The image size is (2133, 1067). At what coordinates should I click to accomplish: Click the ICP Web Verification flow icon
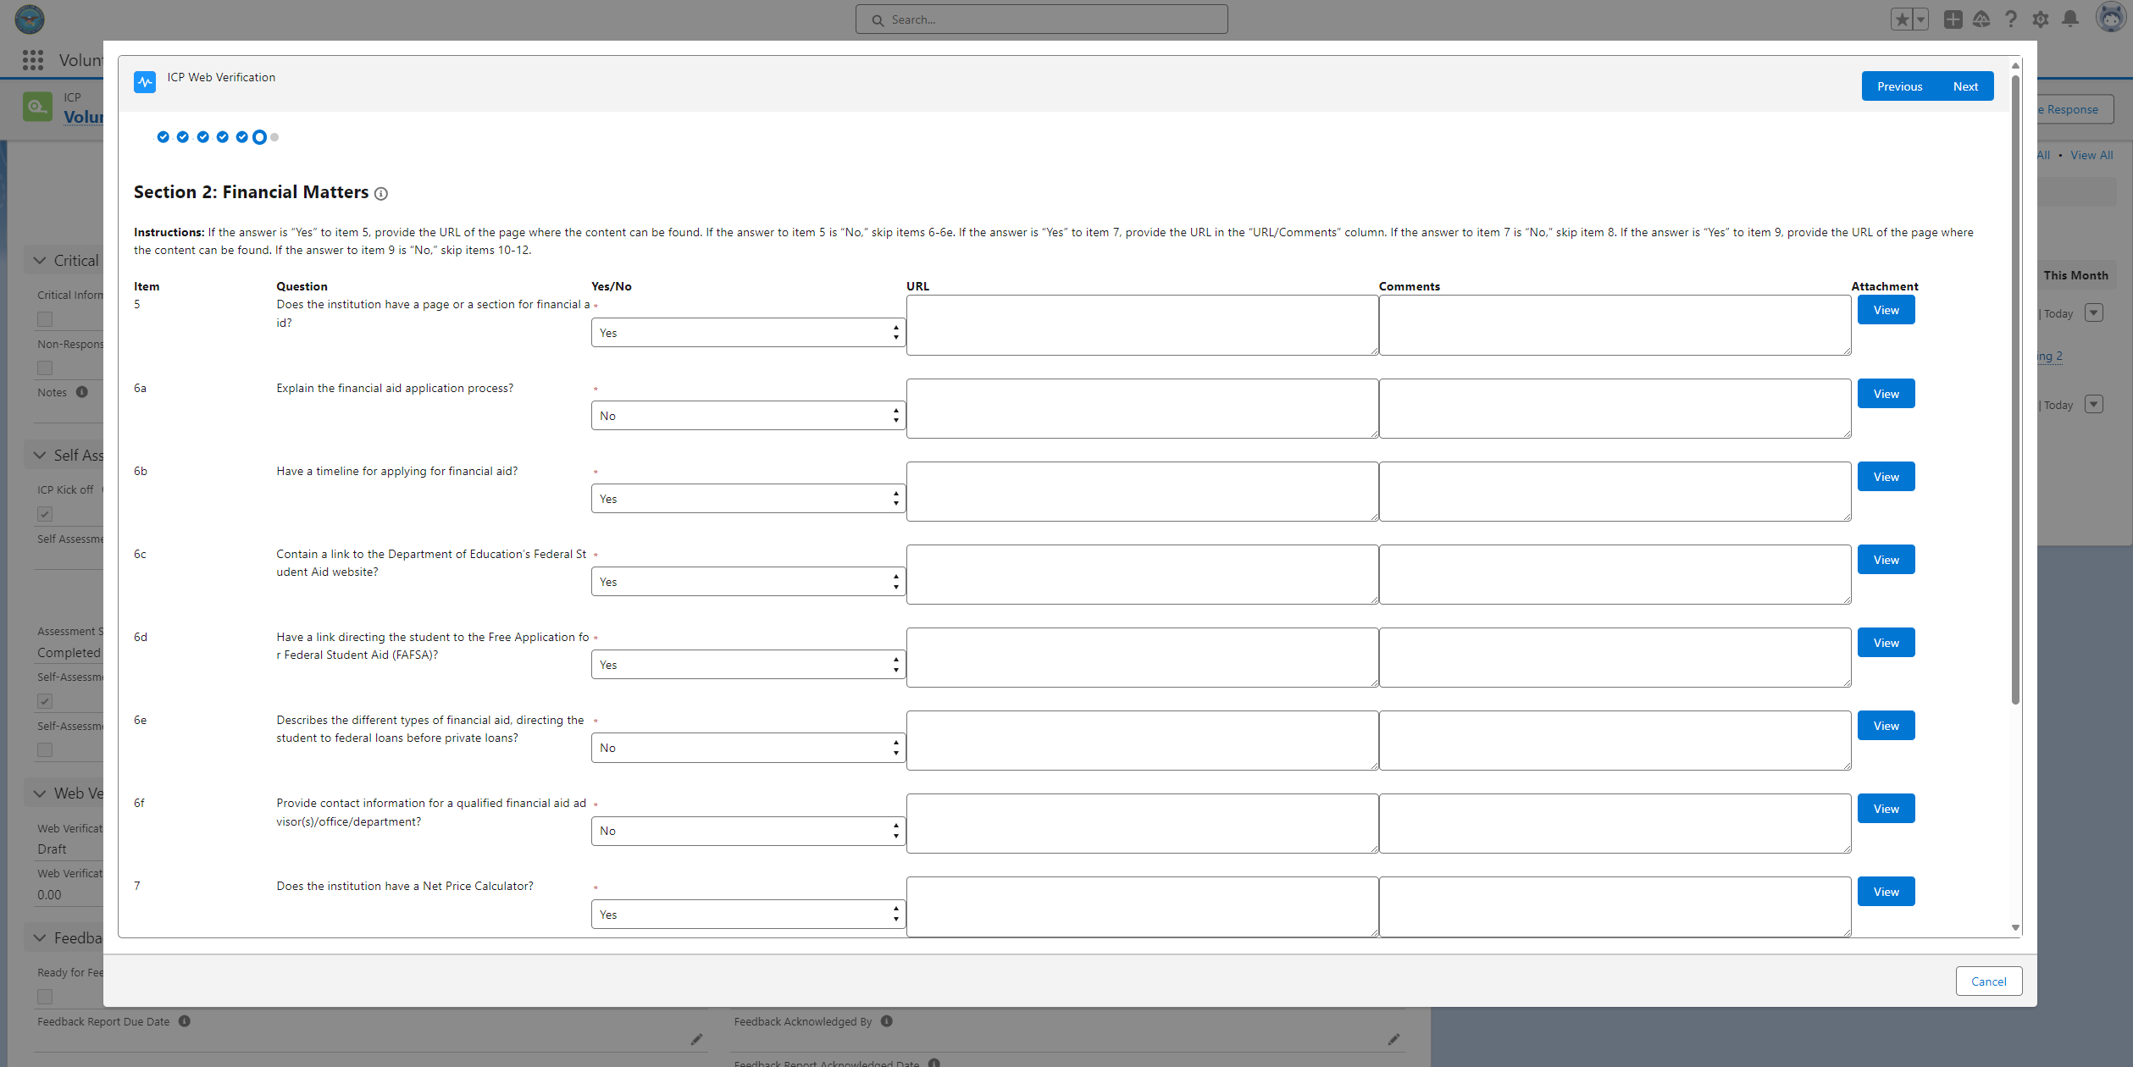point(145,81)
